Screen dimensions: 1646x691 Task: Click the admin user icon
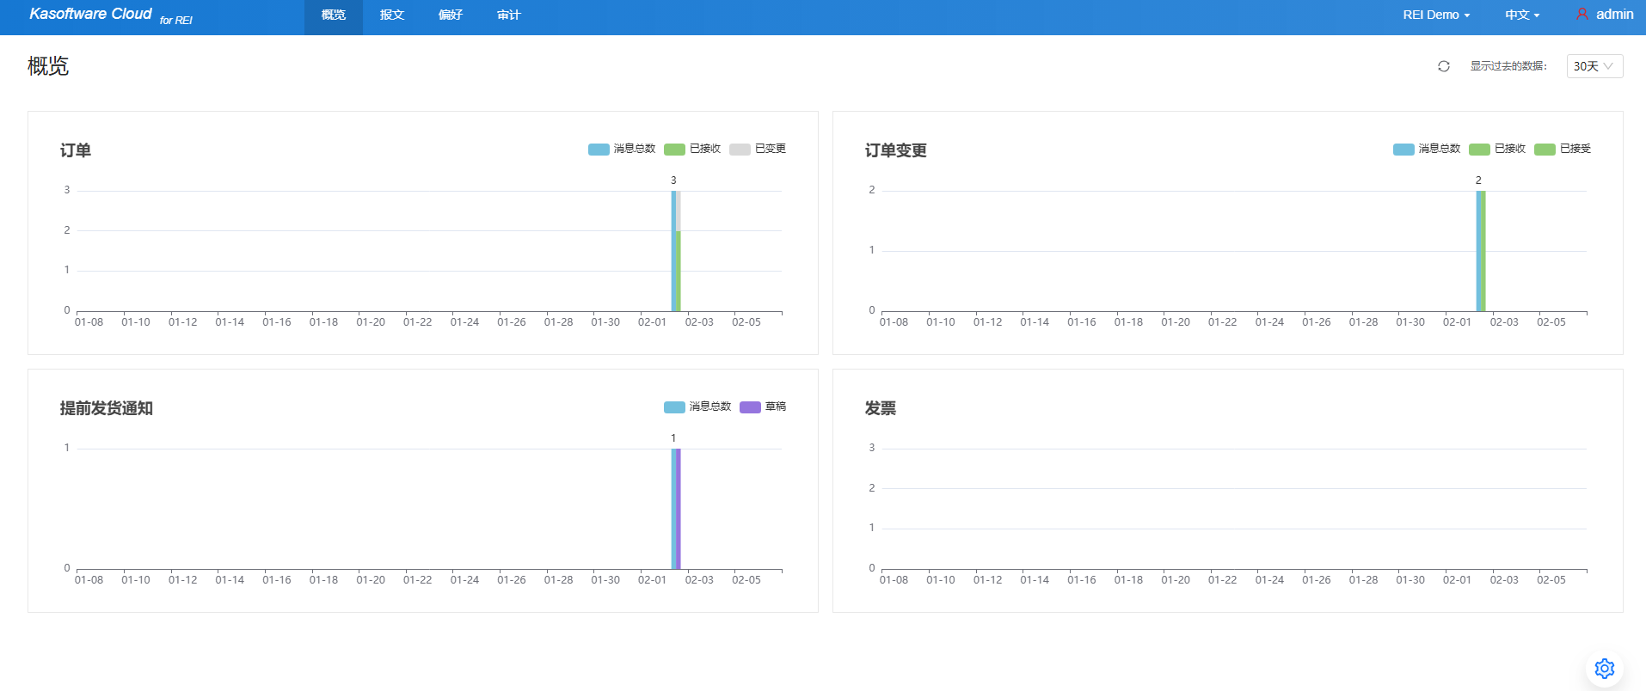[x=1582, y=15]
